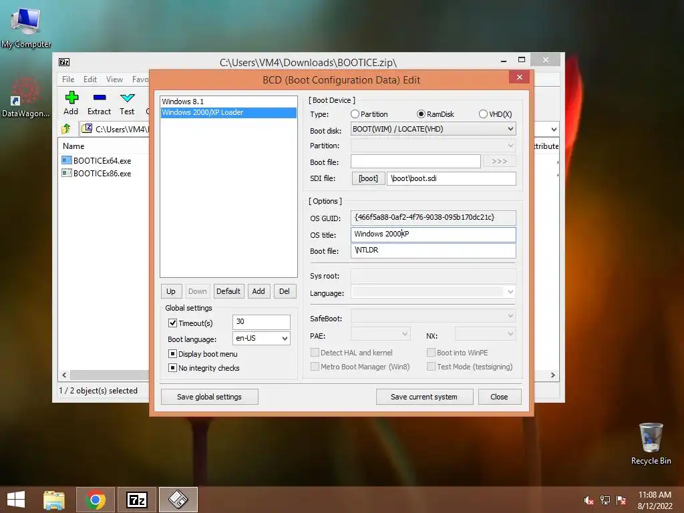
Task: Switch to Chrome in the taskbar
Action: point(96,500)
